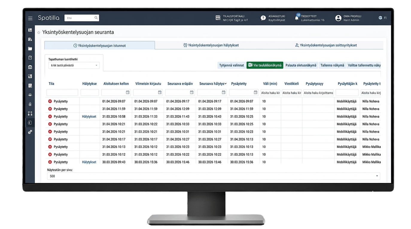Switch to Yksintyöskentelysuojan hälytykset tab
Image resolution: width=411 pixels, height=229 pixels.
[211, 45]
